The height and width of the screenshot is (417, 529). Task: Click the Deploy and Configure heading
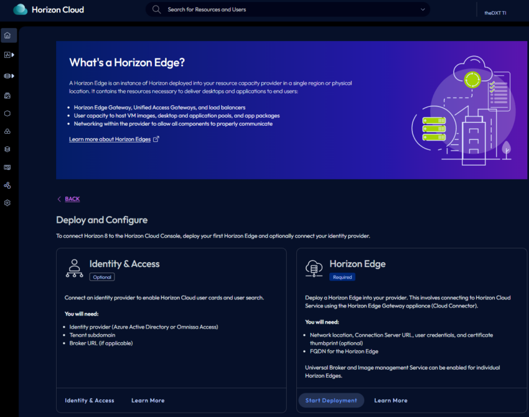point(102,220)
